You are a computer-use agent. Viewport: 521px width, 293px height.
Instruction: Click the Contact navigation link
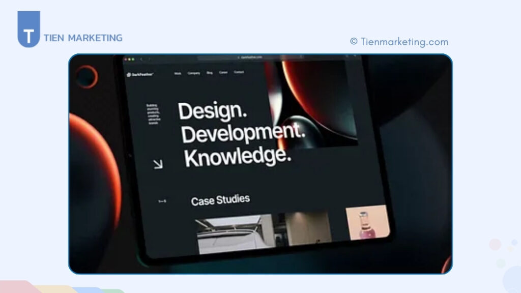click(239, 72)
